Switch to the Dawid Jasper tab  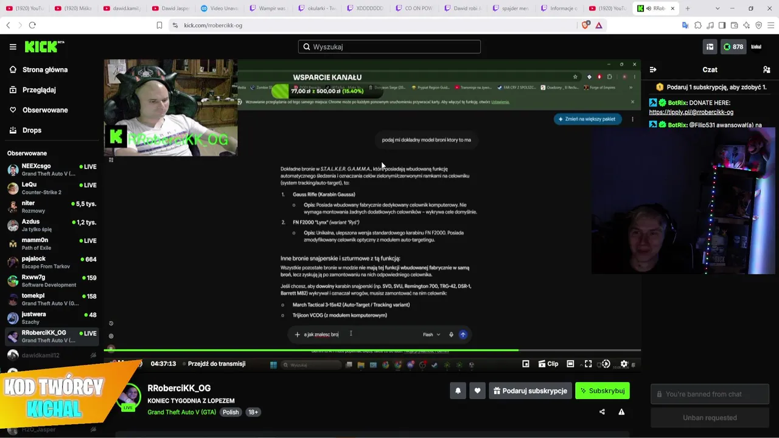[x=170, y=9]
